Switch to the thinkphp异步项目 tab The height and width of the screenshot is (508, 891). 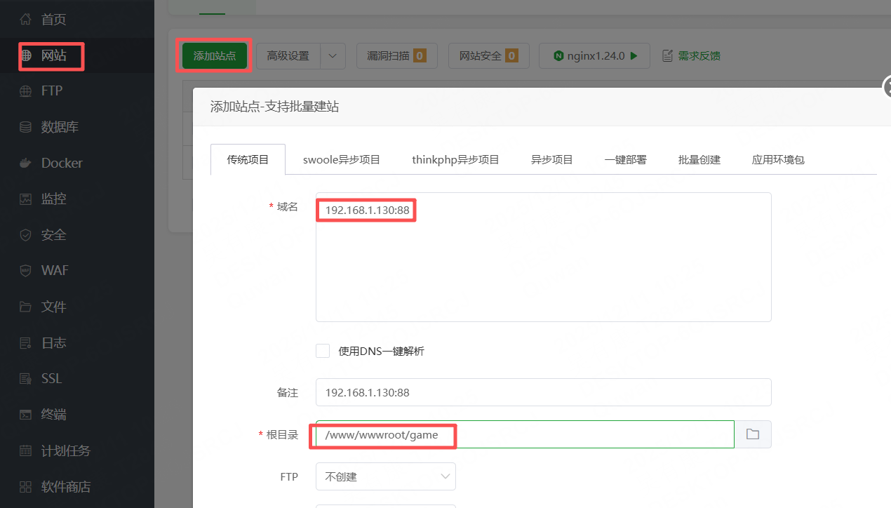pyautogui.click(x=456, y=159)
